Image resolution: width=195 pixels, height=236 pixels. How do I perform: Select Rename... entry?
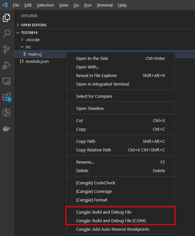click(x=120, y=162)
